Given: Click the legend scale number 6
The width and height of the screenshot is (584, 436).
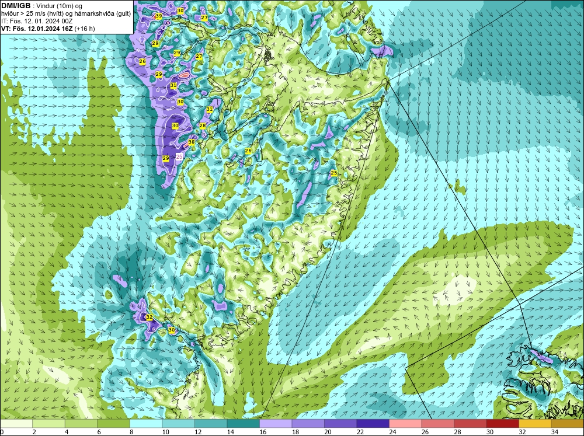Looking at the screenshot, I should [99, 432].
